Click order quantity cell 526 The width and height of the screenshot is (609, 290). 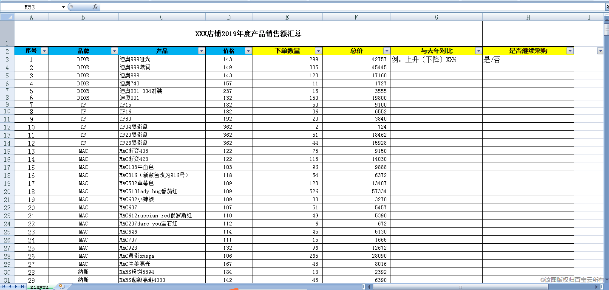[287, 191]
